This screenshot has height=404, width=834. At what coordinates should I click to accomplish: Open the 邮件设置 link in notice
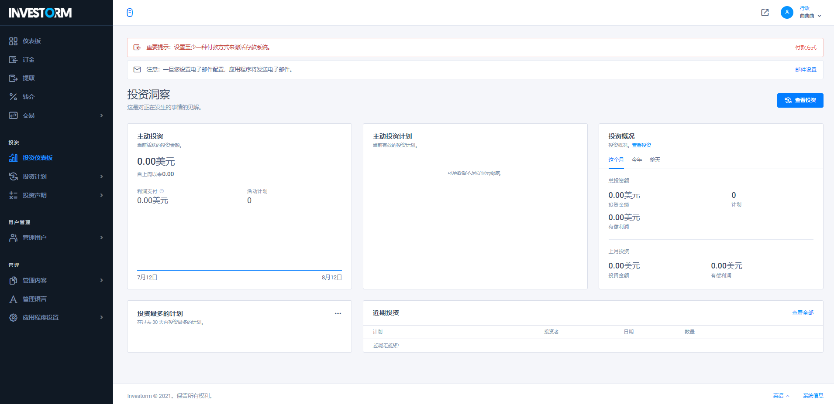coord(805,70)
